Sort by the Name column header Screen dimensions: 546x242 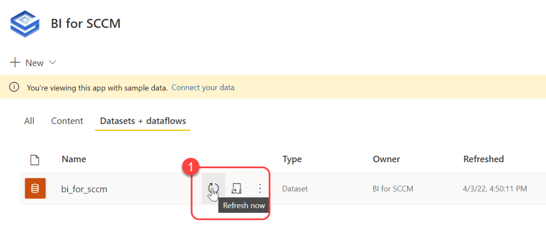pyautogui.click(x=74, y=159)
